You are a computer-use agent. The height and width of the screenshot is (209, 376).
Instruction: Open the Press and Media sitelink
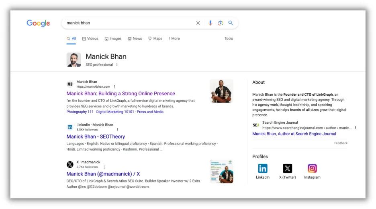click(150, 112)
